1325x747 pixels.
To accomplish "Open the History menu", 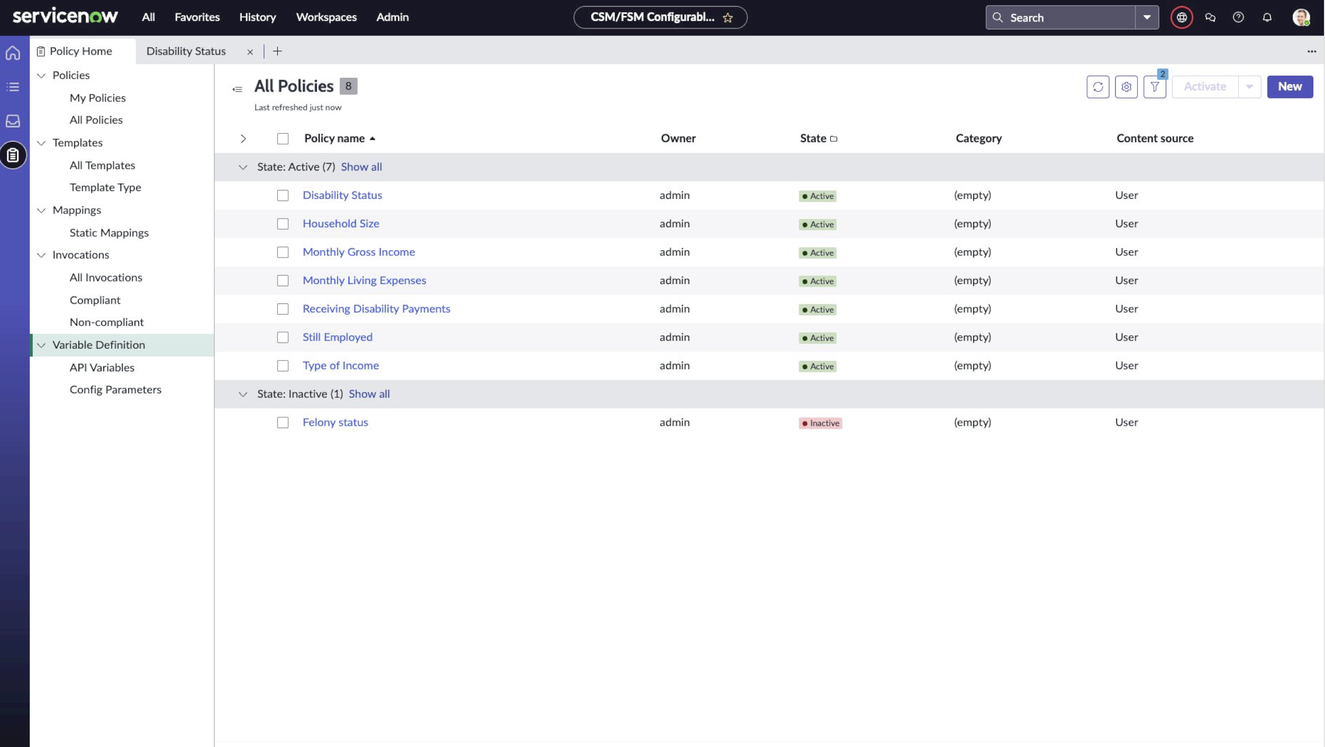I will click(x=257, y=17).
